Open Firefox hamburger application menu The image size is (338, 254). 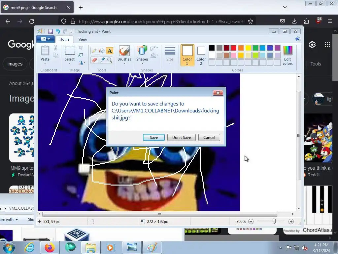[x=330, y=21]
